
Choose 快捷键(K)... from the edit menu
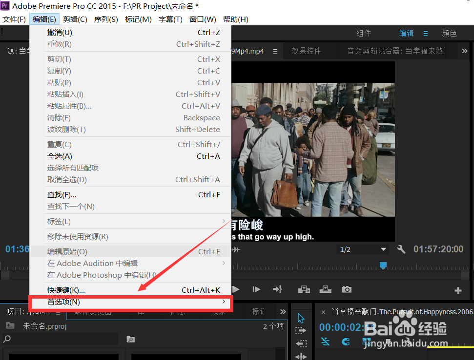(x=131, y=290)
